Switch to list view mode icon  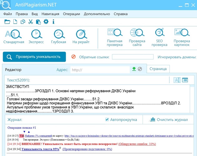click(185, 80)
